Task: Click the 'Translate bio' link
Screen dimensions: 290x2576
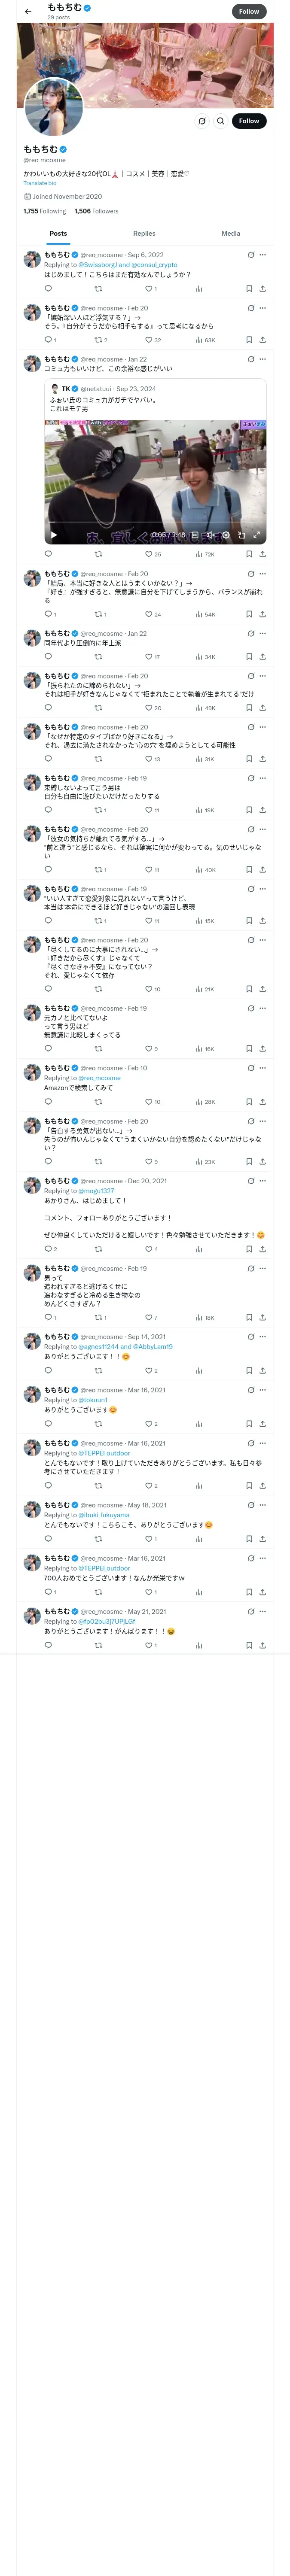Action: point(40,183)
